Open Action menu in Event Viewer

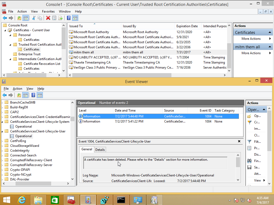pyautogui.click(x=17, y=89)
